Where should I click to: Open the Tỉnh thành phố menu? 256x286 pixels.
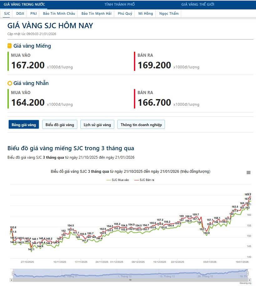[x=120, y=4]
